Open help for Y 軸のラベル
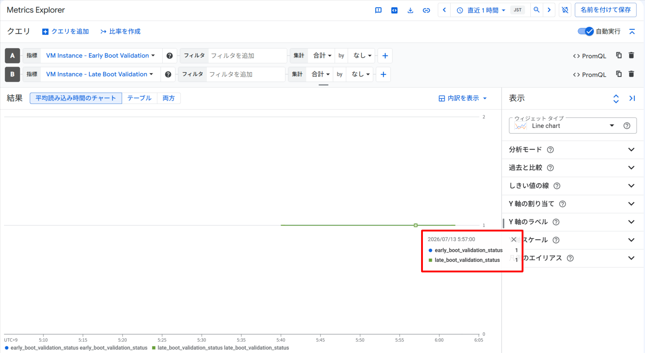Screen dimensions: 645x353 click(556, 222)
